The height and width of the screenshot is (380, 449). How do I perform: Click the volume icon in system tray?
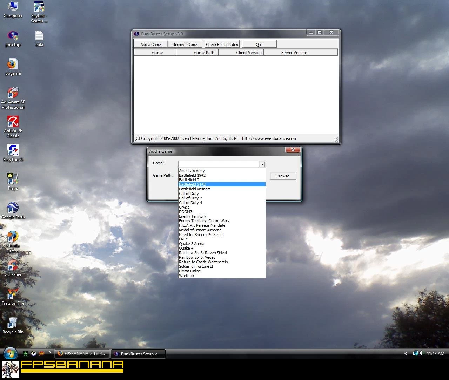pyautogui.click(x=422, y=353)
